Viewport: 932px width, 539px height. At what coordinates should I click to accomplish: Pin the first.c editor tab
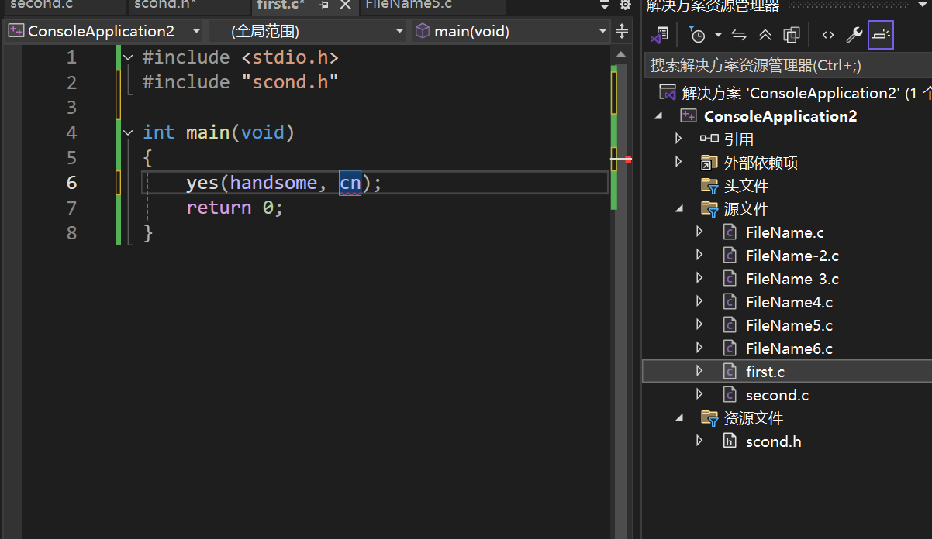tap(324, 5)
